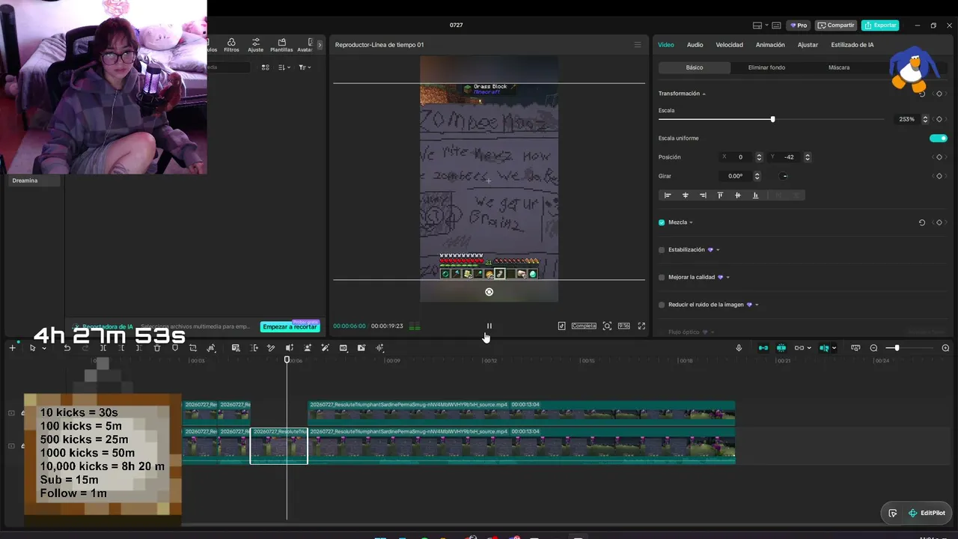The height and width of the screenshot is (539, 958).
Task: Expand the Mezcla options arrow
Action: click(x=691, y=222)
